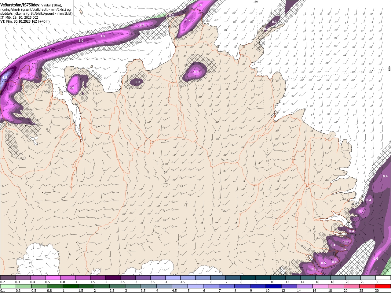Click the 'IT: Mið. 29. 10. 2025 00Z' line
This screenshot has height=293, width=391.
pos(19,17)
